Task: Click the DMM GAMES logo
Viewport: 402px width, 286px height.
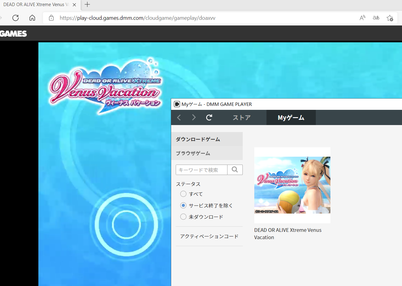Action: (13, 33)
